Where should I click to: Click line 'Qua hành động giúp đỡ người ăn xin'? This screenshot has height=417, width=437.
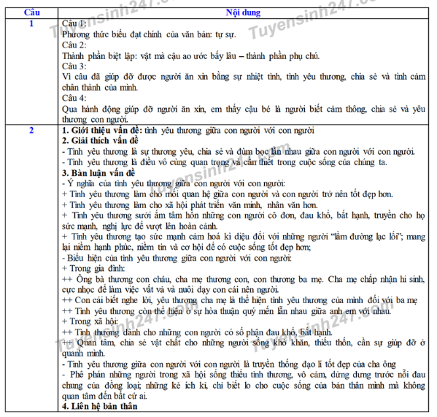coord(244,114)
